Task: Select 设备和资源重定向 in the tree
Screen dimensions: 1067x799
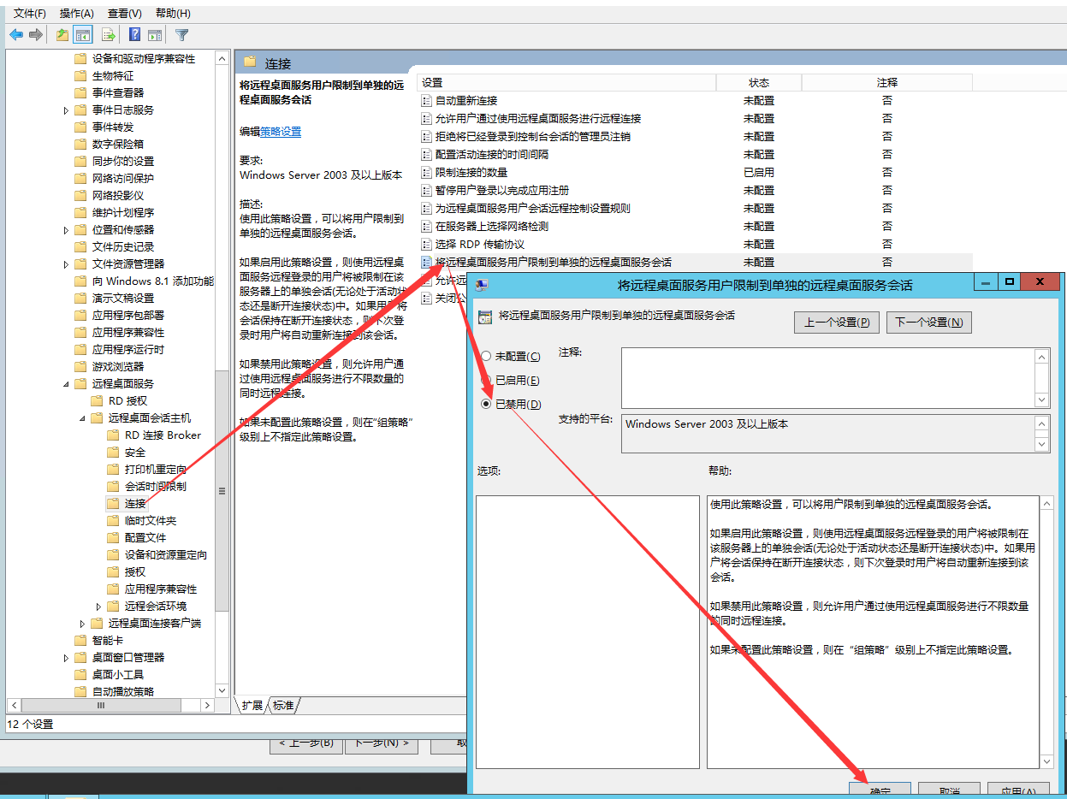Action: click(166, 554)
